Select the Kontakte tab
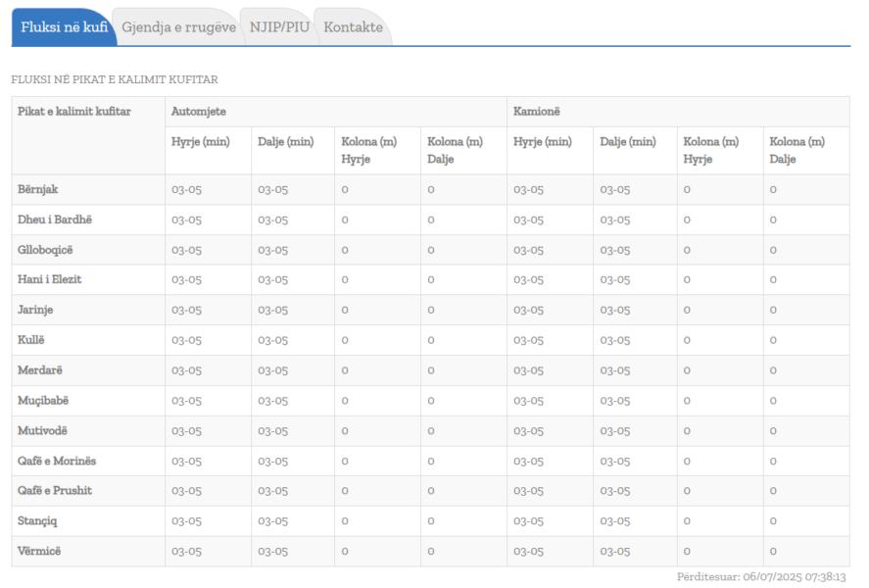Screen dimensions: 869x588 353,27
